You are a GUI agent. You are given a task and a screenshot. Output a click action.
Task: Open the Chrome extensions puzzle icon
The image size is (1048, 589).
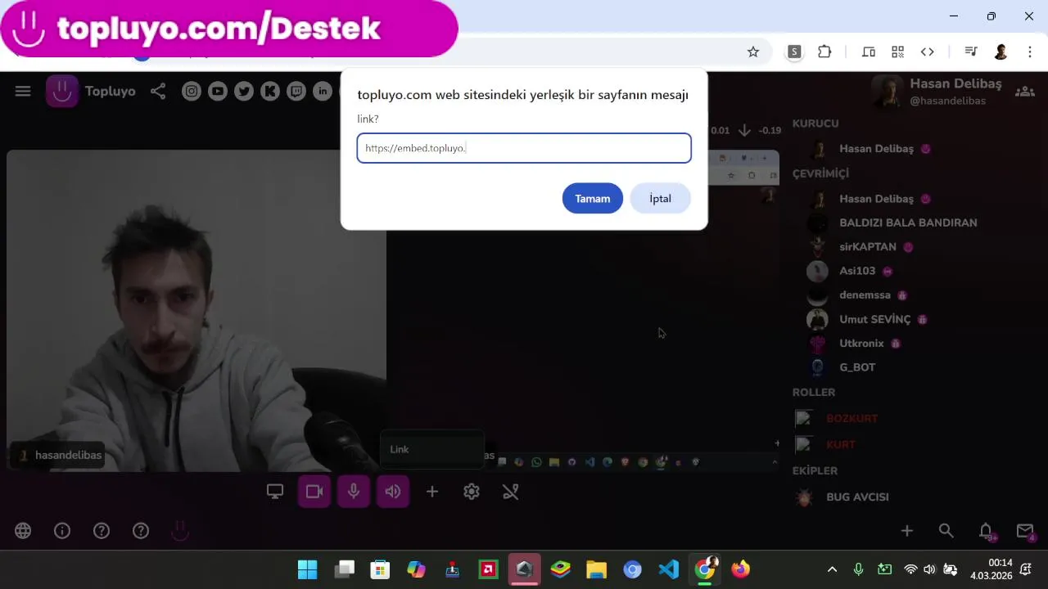[824, 52]
